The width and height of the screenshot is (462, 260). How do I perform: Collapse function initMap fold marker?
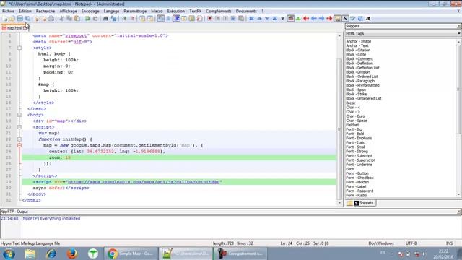[19, 139]
